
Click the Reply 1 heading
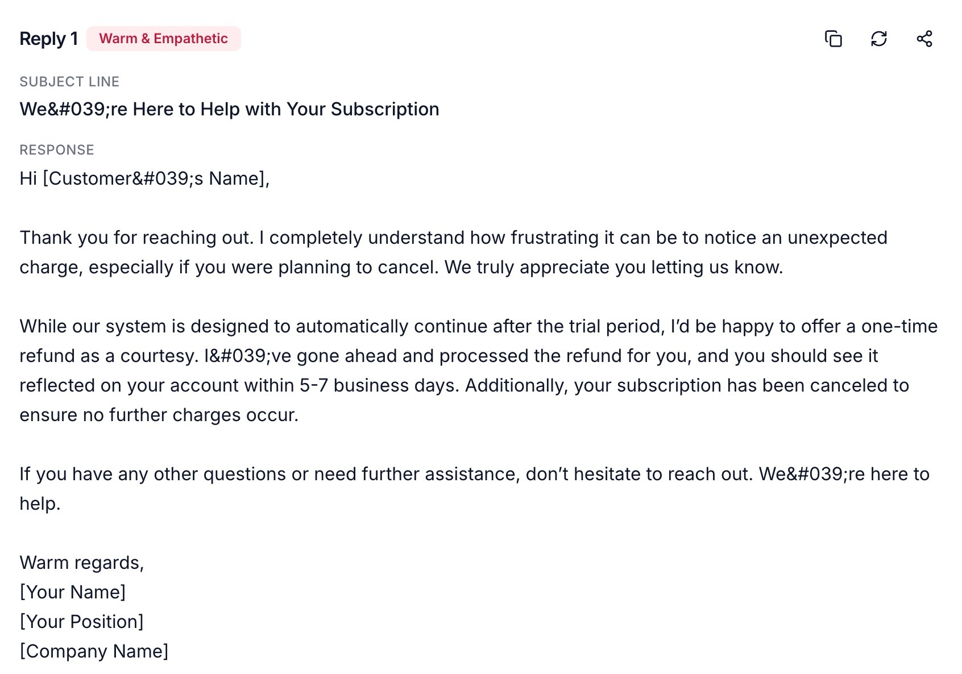pos(48,39)
